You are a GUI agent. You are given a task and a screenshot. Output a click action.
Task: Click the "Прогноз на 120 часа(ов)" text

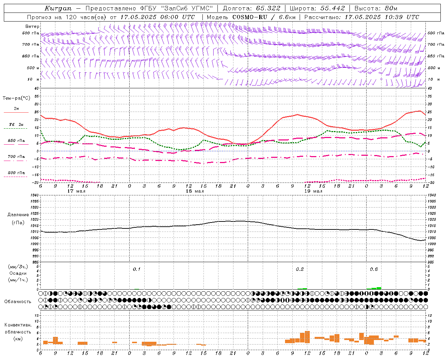pos(67,17)
